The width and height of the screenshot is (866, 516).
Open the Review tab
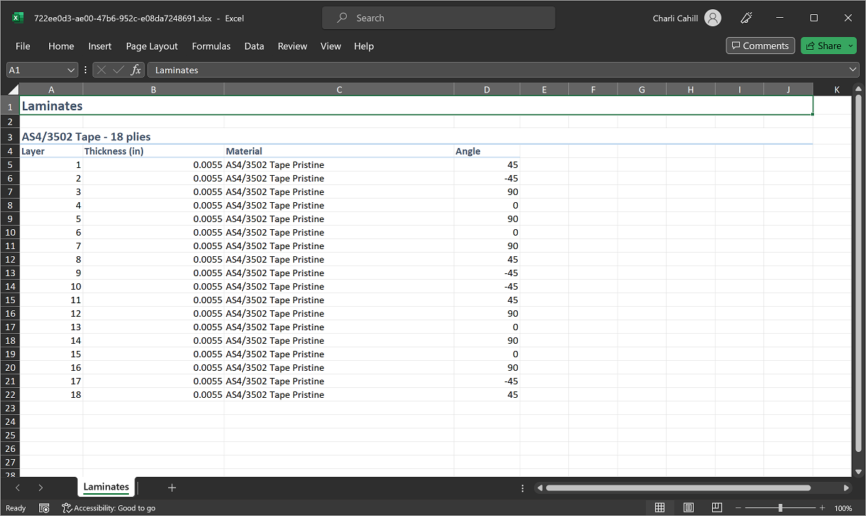292,46
